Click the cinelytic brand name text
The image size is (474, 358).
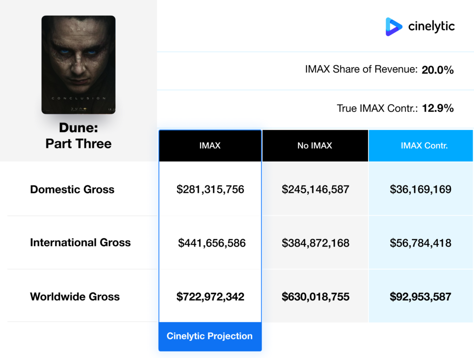[431, 27]
